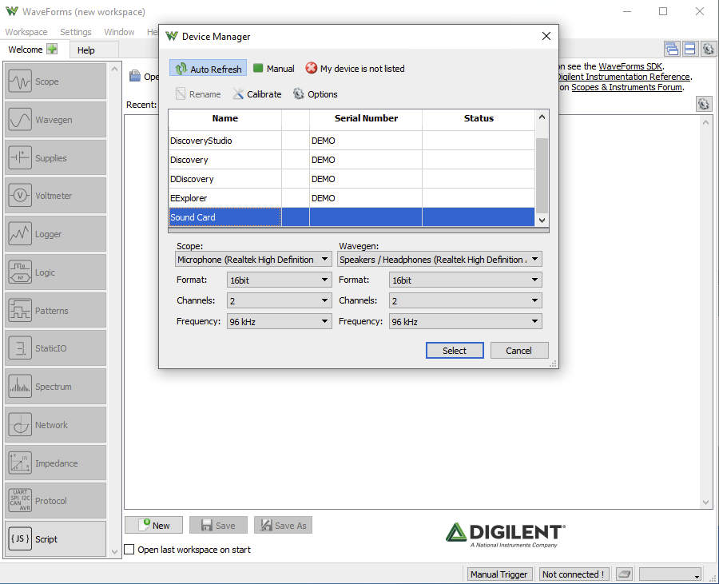
Task: Check Open last workspace on start
Action: point(129,550)
